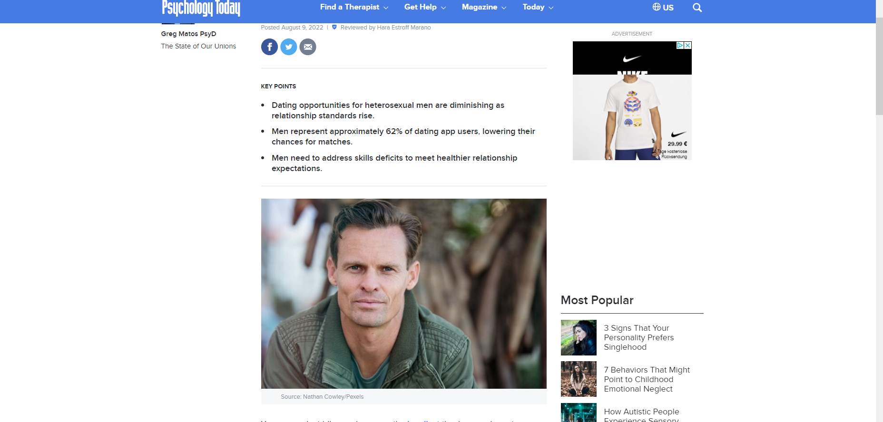The image size is (883, 422).
Task: Open the Today menu
Action: pyautogui.click(x=538, y=7)
